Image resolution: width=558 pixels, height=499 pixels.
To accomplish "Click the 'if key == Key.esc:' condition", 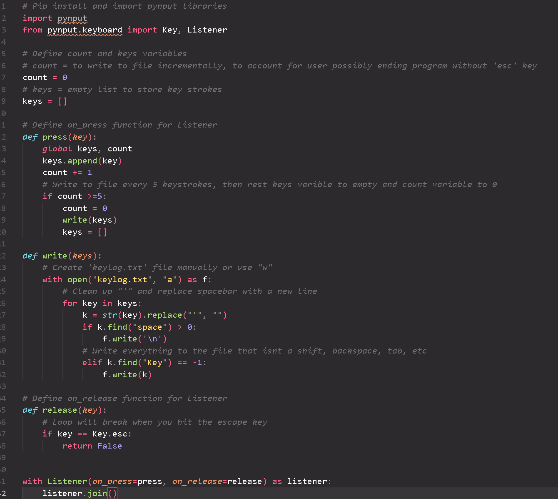I will (87, 434).
